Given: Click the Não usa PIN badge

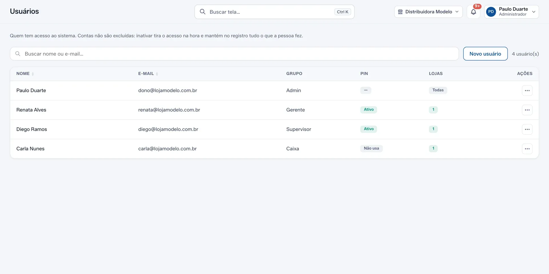Looking at the screenshot, I should 371,148.
